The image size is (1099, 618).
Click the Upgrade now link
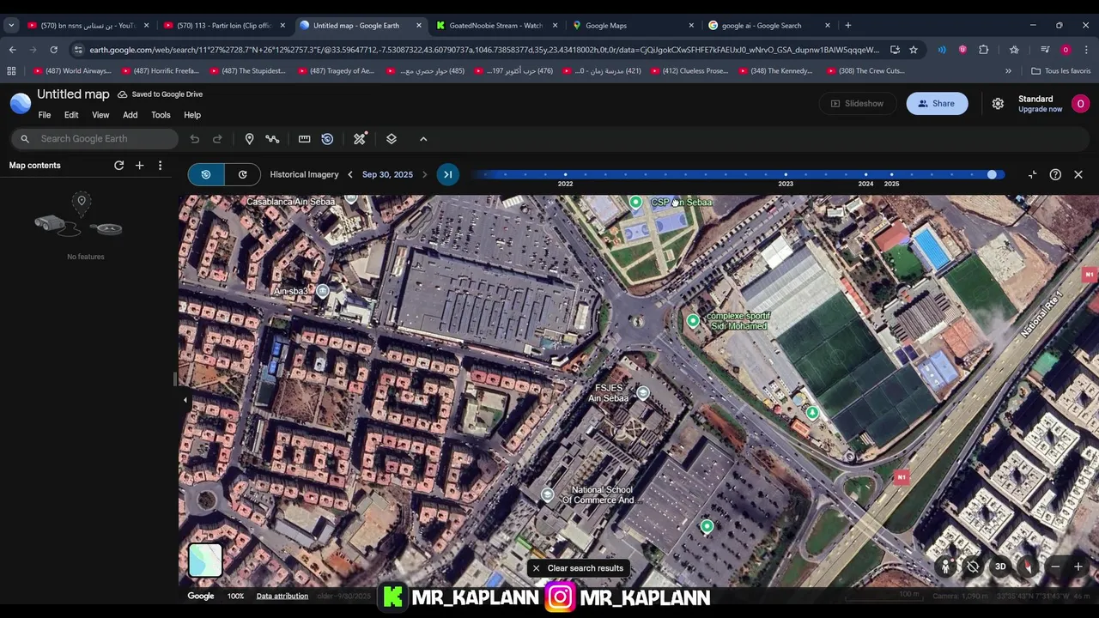pos(1040,109)
